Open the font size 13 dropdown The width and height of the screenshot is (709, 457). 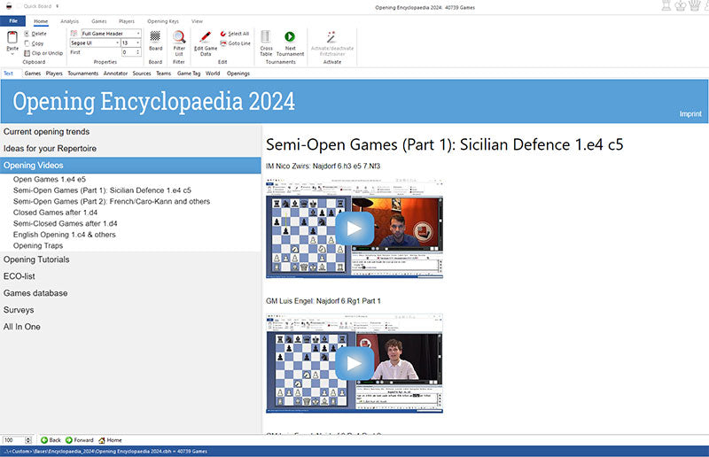click(138, 43)
